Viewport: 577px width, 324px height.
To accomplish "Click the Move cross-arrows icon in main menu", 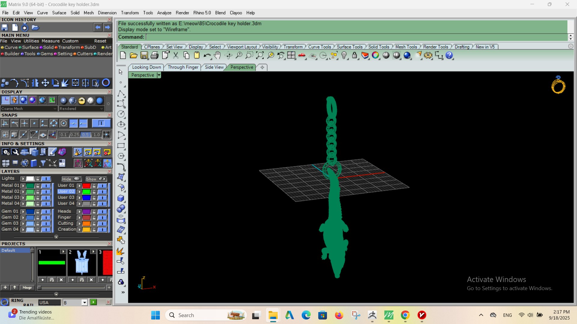I will click(x=45, y=83).
